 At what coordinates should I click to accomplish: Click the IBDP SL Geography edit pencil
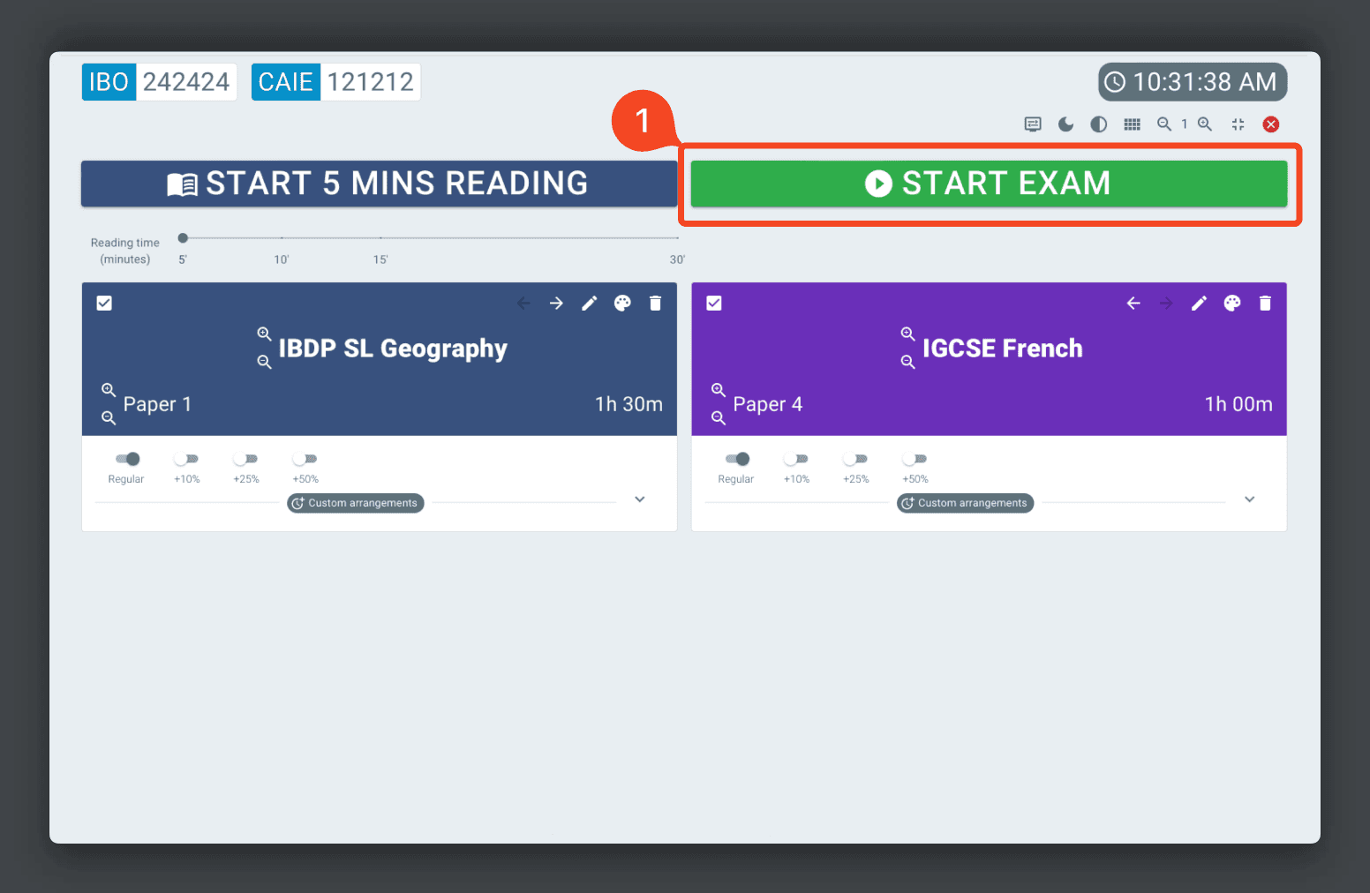tap(589, 304)
